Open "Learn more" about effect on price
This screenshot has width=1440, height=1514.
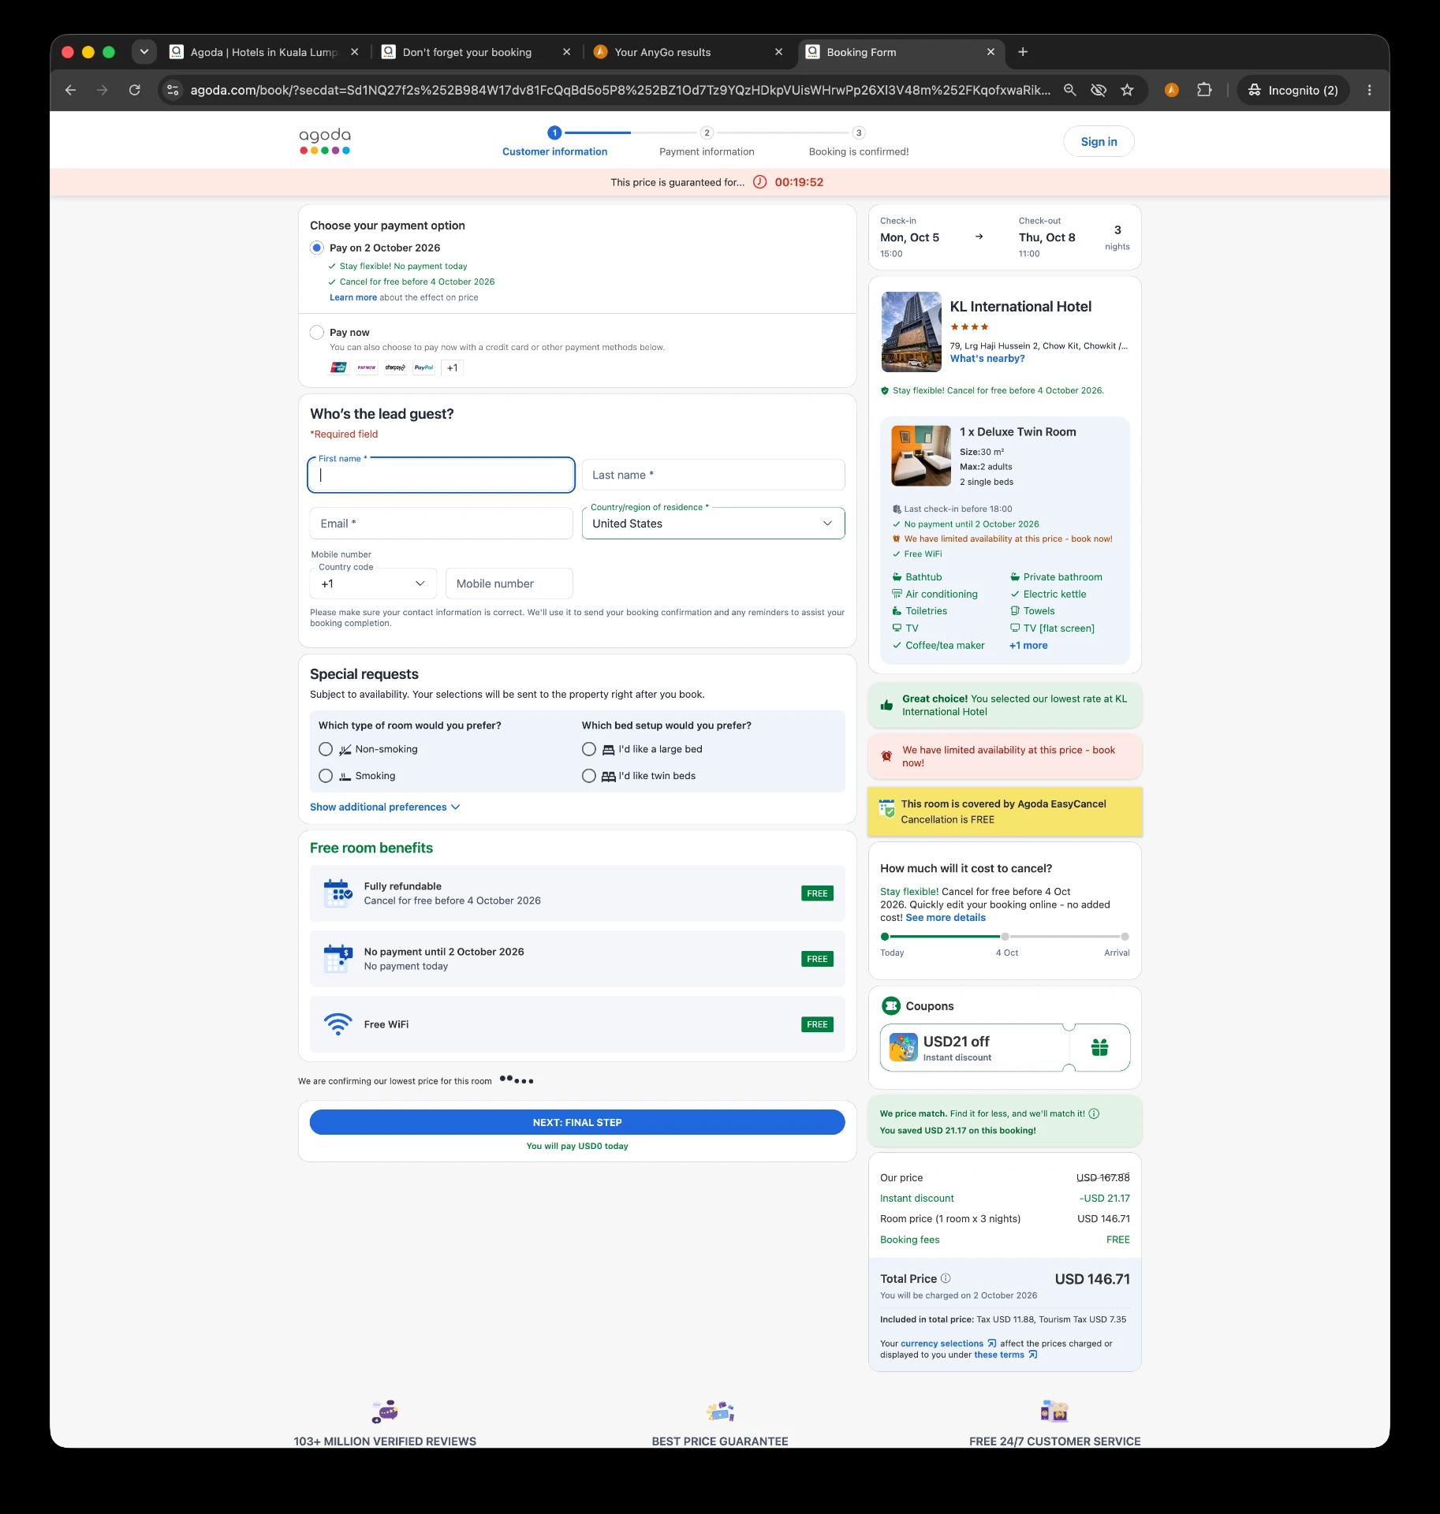point(353,297)
